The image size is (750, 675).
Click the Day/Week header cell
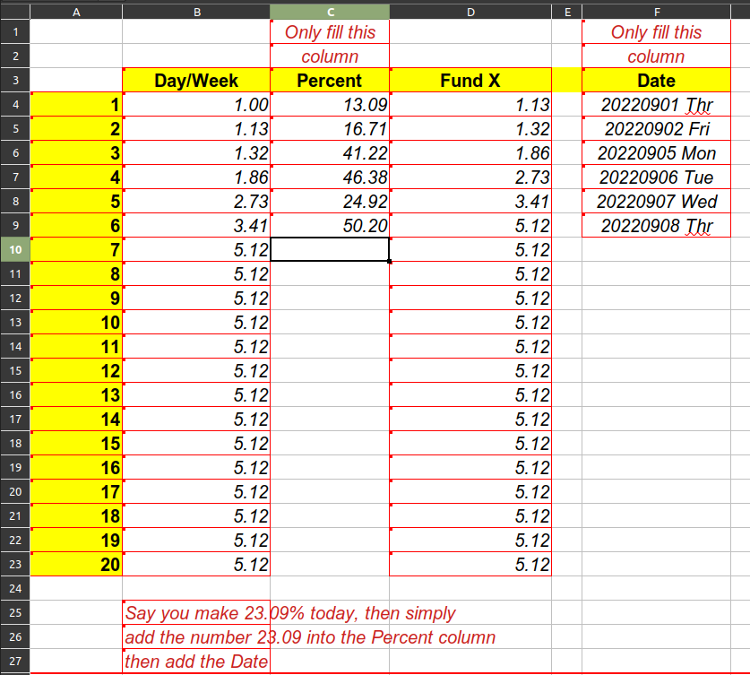(x=196, y=80)
